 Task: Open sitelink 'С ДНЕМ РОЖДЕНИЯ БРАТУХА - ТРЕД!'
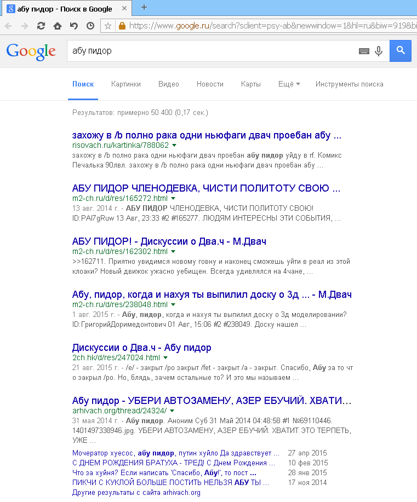(174, 463)
